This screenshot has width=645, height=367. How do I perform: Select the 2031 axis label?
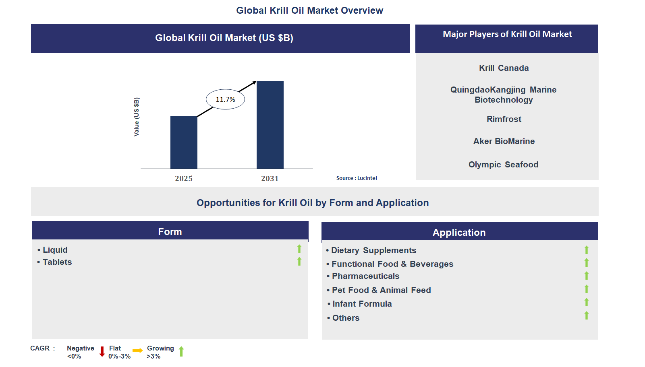click(x=270, y=178)
